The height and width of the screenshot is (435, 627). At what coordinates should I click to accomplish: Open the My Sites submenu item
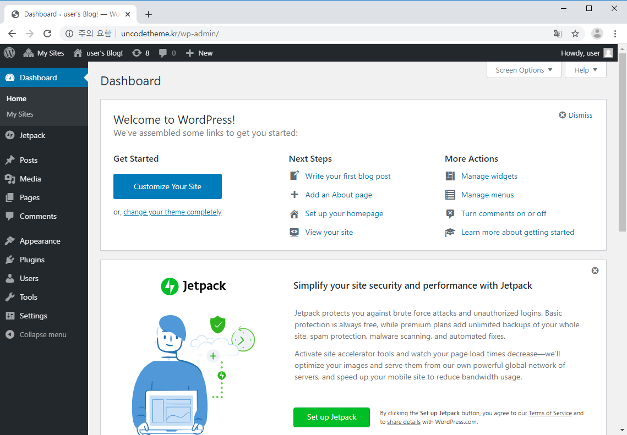pos(20,114)
